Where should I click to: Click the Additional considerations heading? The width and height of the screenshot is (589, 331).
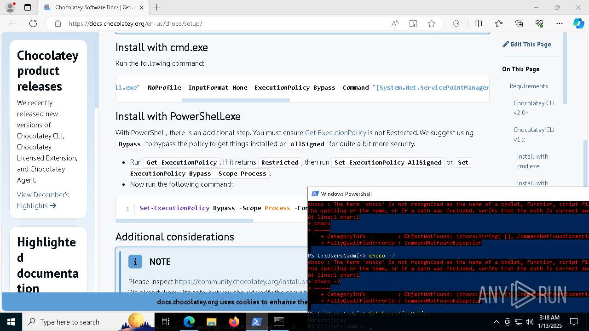tap(175, 237)
